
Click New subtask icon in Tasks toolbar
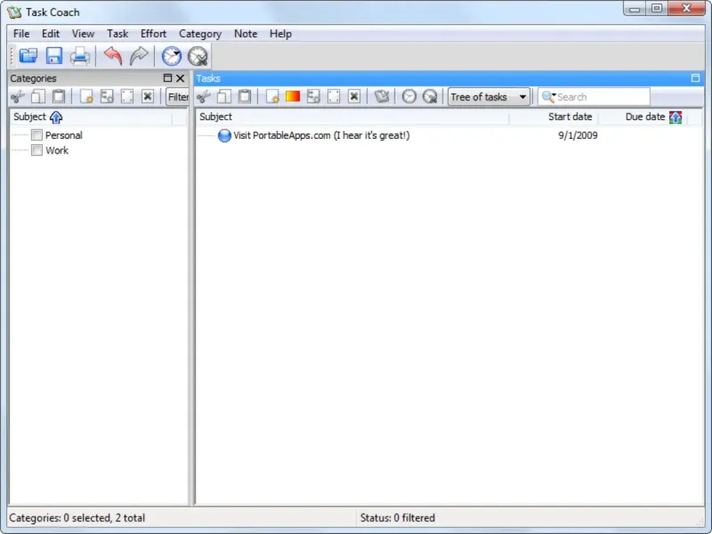313,96
